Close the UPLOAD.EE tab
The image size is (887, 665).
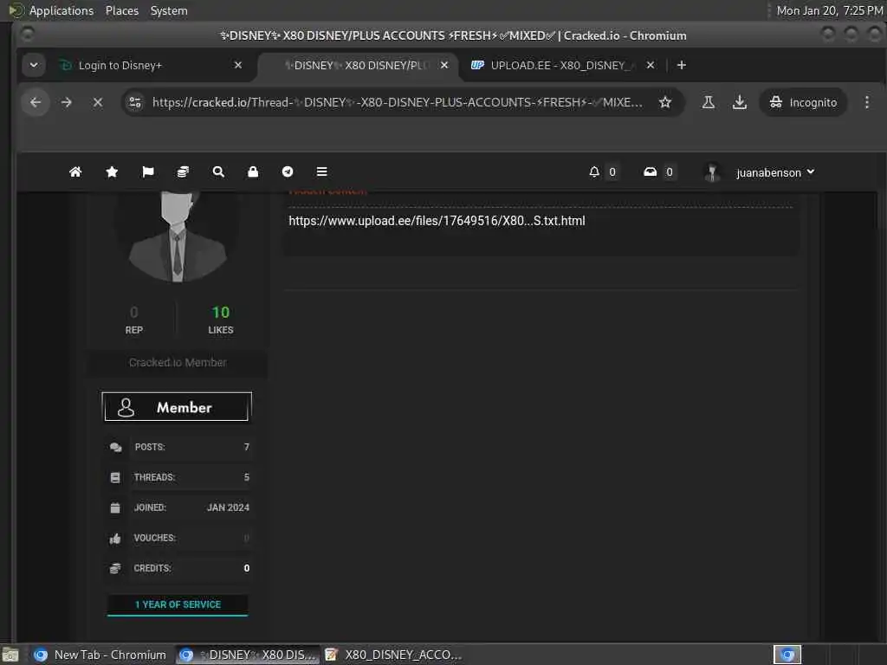pos(651,65)
